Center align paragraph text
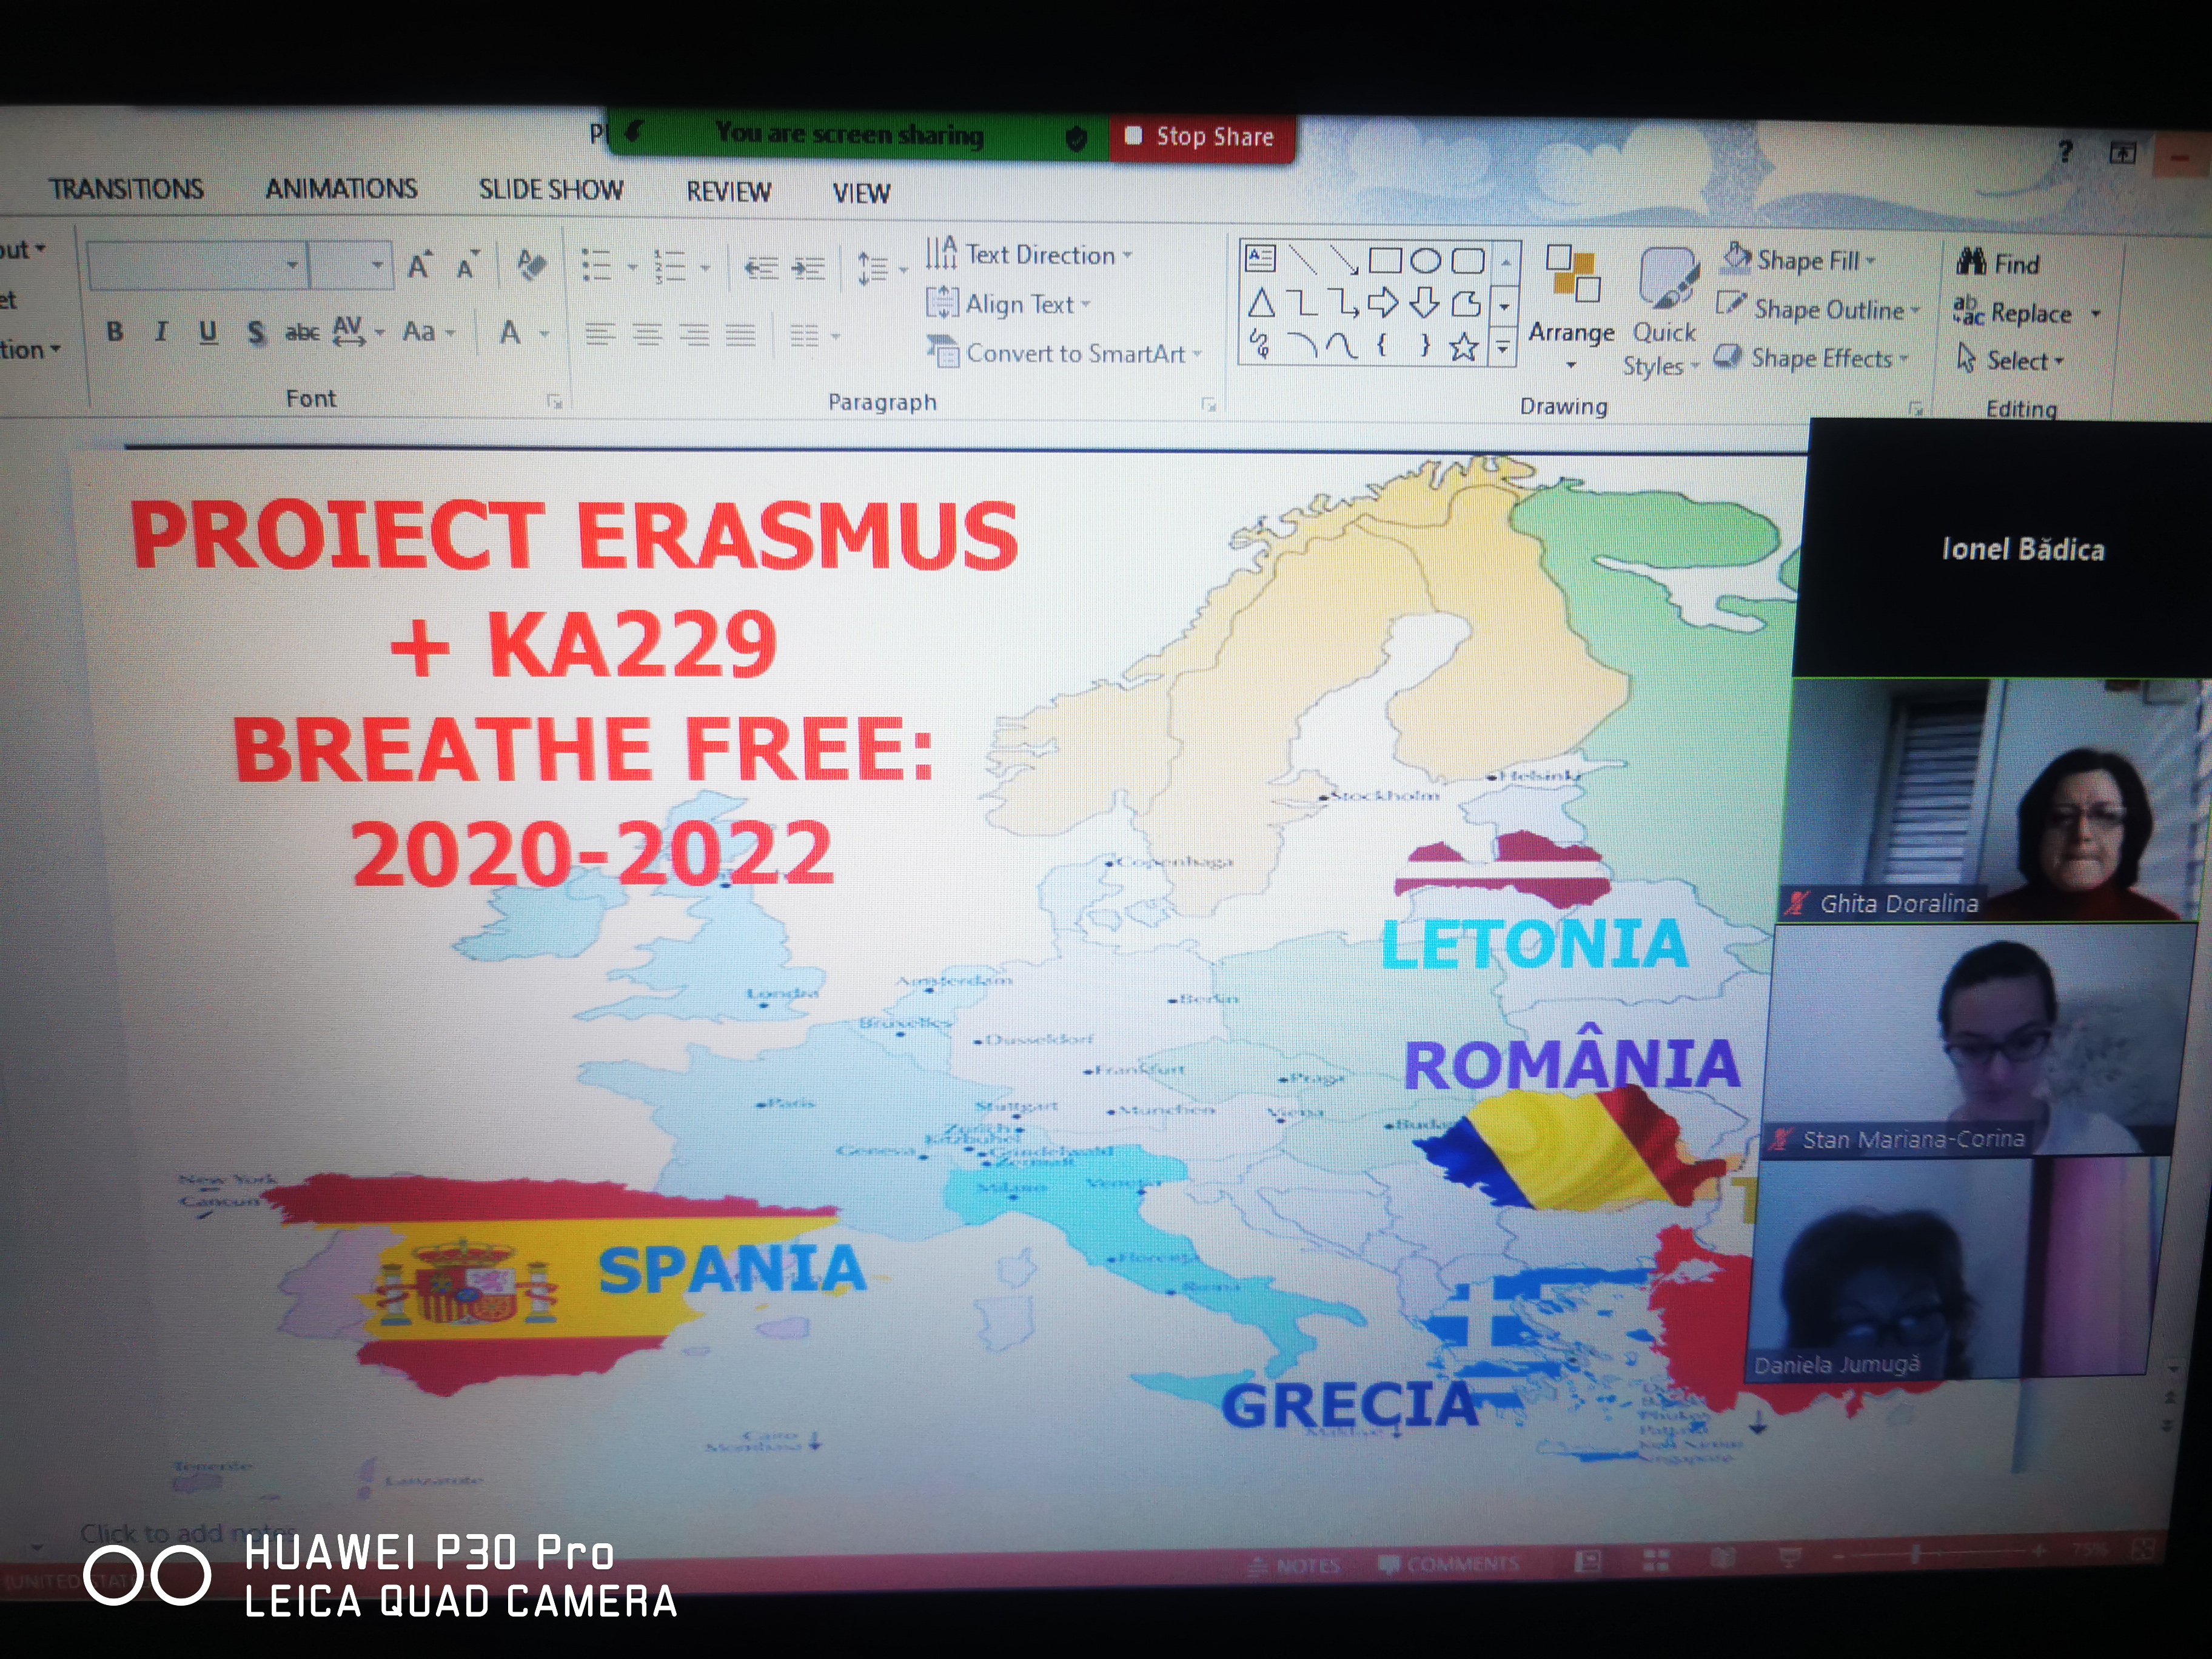Image resolution: width=2212 pixels, height=1659 pixels. [x=647, y=334]
